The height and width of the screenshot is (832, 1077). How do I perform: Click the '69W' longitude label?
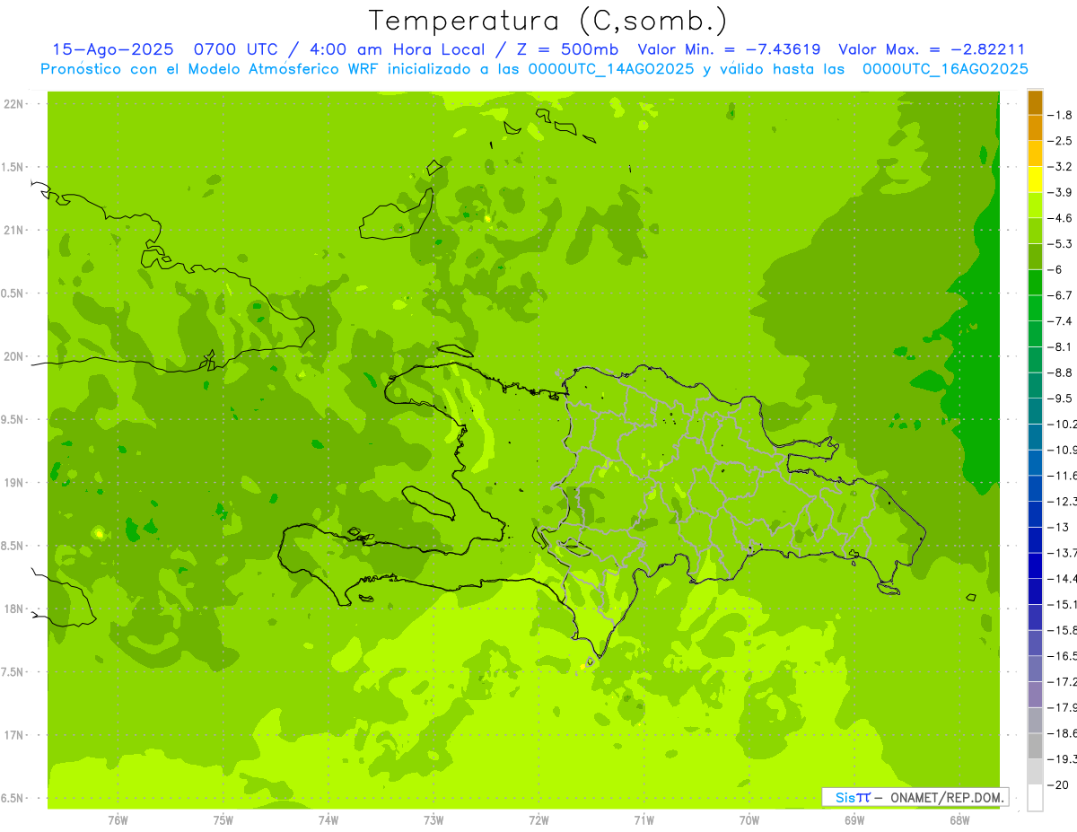[x=854, y=819]
